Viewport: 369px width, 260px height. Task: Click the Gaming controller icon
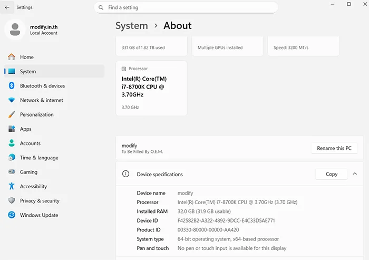[x=12, y=172]
